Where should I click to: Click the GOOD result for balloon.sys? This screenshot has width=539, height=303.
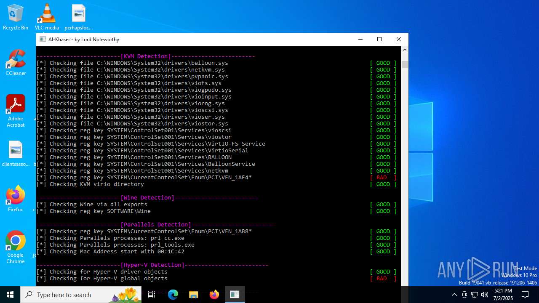pos(383,63)
